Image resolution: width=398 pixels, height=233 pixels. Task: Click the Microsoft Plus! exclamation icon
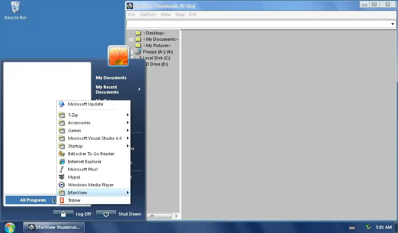(x=62, y=169)
